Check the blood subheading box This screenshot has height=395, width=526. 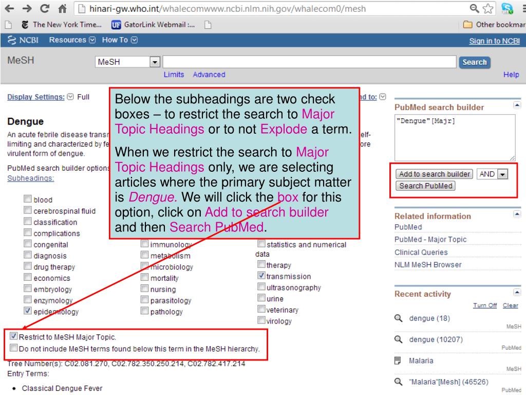tap(28, 199)
